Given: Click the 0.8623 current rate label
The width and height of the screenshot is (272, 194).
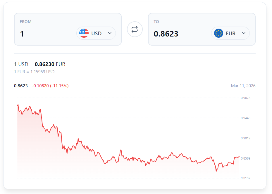Looking at the screenshot, I should (20, 86).
